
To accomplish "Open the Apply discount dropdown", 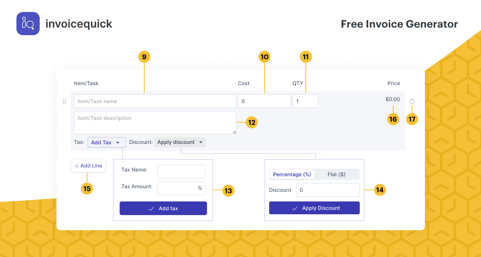I will tap(180, 142).
